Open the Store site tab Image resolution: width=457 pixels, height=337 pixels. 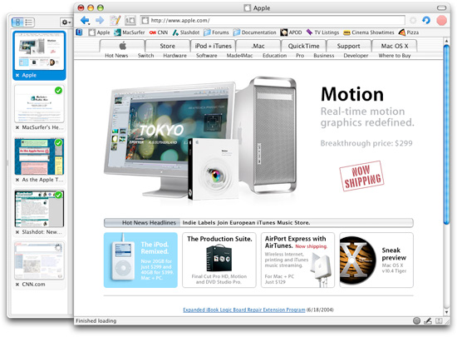click(x=167, y=46)
